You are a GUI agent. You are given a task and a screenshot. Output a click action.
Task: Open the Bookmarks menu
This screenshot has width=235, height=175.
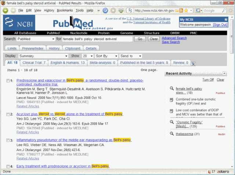[65, 10]
